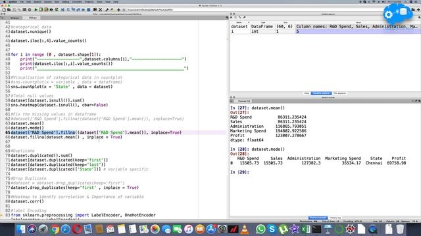
Task: Sort variables by the Name column header
Action: [x=239, y=22]
